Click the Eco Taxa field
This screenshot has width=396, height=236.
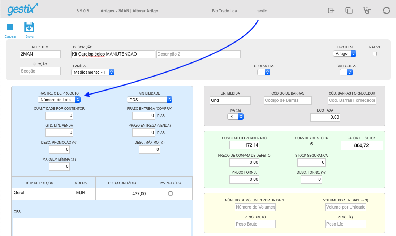tap(325, 117)
